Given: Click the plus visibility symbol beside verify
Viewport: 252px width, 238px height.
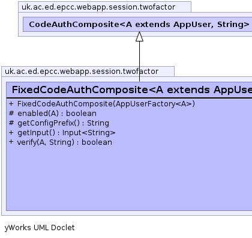Looking at the screenshot, I should coord(11,142).
